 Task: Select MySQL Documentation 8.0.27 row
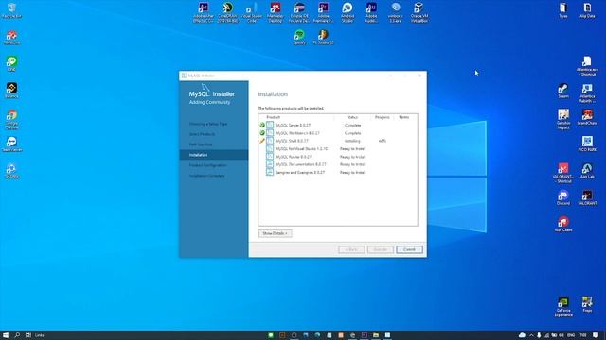coord(338,164)
